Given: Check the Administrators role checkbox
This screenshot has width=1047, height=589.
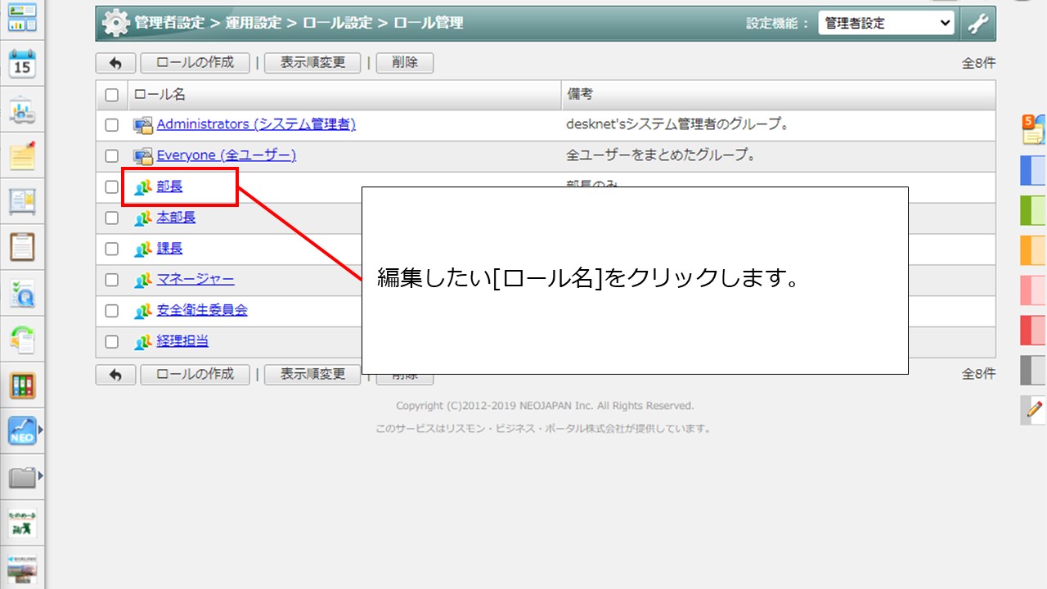Looking at the screenshot, I should [x=112, y=125].
